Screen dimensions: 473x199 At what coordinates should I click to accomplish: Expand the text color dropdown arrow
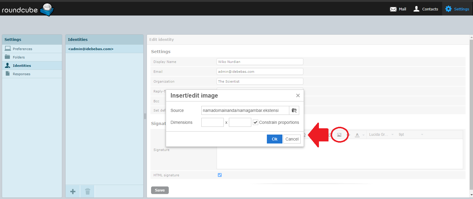(364, 135)
